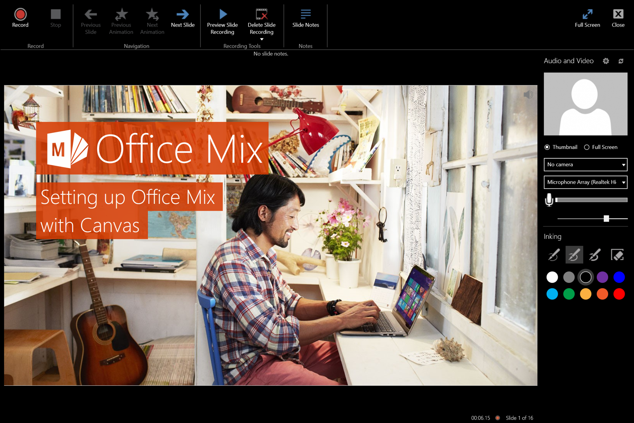
Task: Click the speaker icon on the slide
Action: [528, 94]
